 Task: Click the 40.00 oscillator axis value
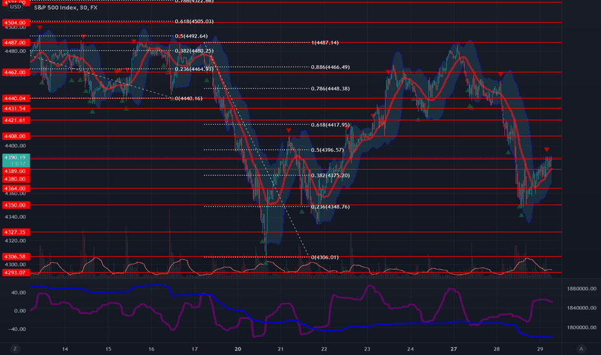coord(19,292)
